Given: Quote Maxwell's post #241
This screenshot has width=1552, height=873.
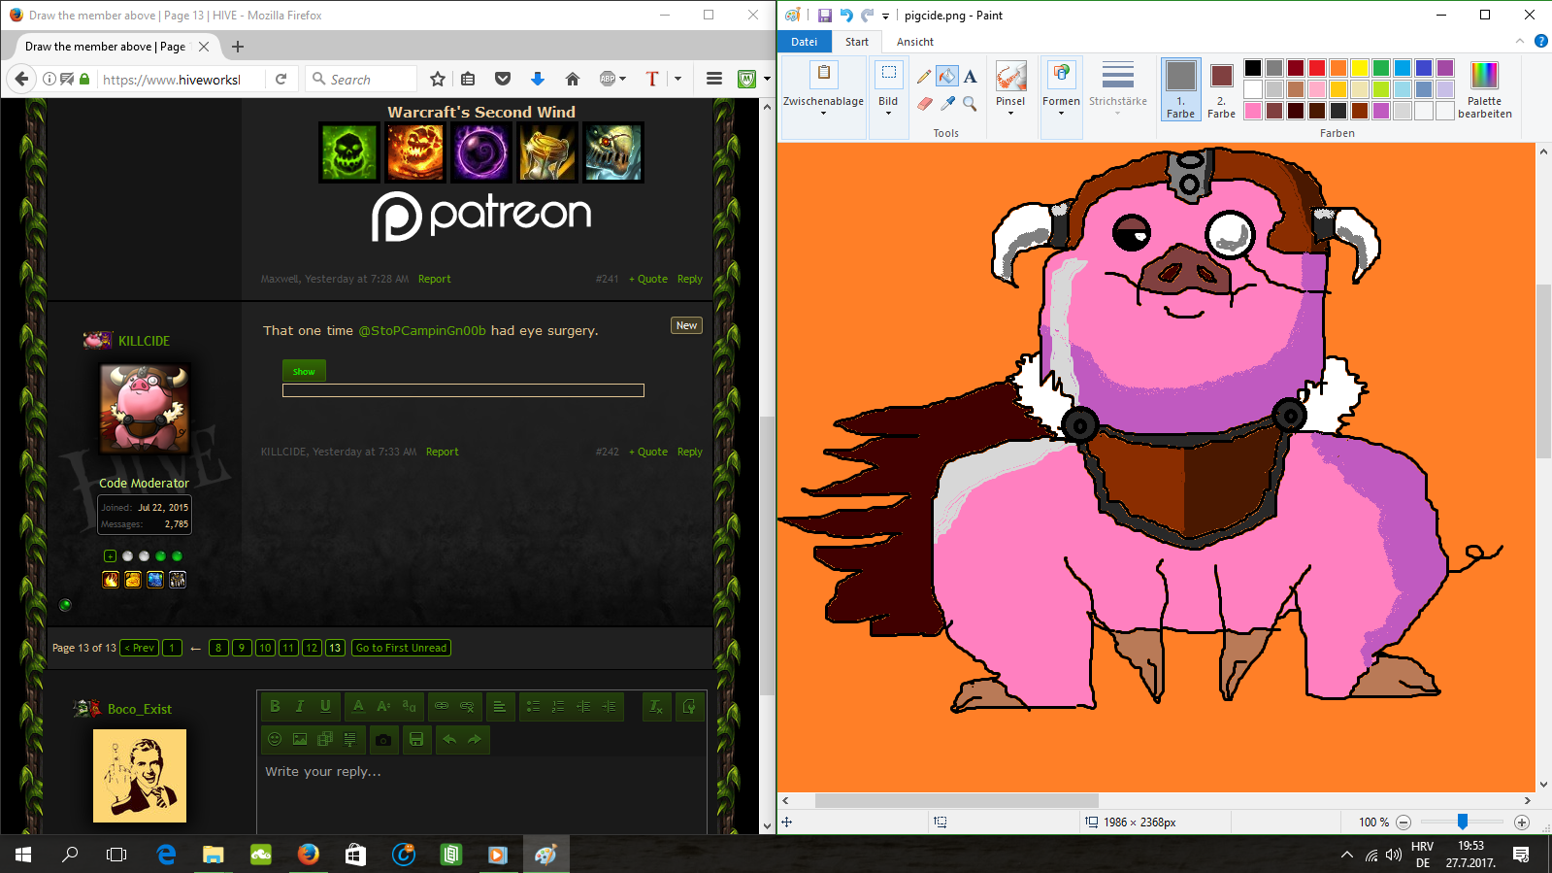Looking at the screenshot, I should click(x=648, y=279).
